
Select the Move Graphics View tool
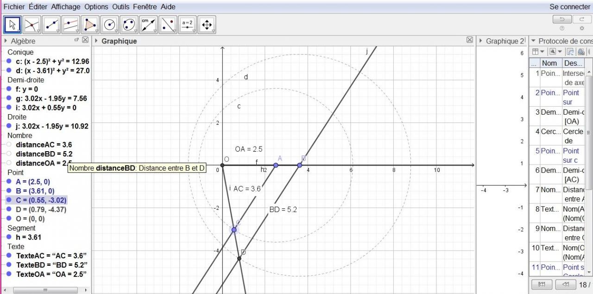(x=207, y=25)
